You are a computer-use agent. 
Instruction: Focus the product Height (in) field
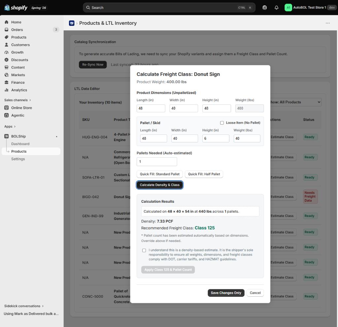pos(217,108)
